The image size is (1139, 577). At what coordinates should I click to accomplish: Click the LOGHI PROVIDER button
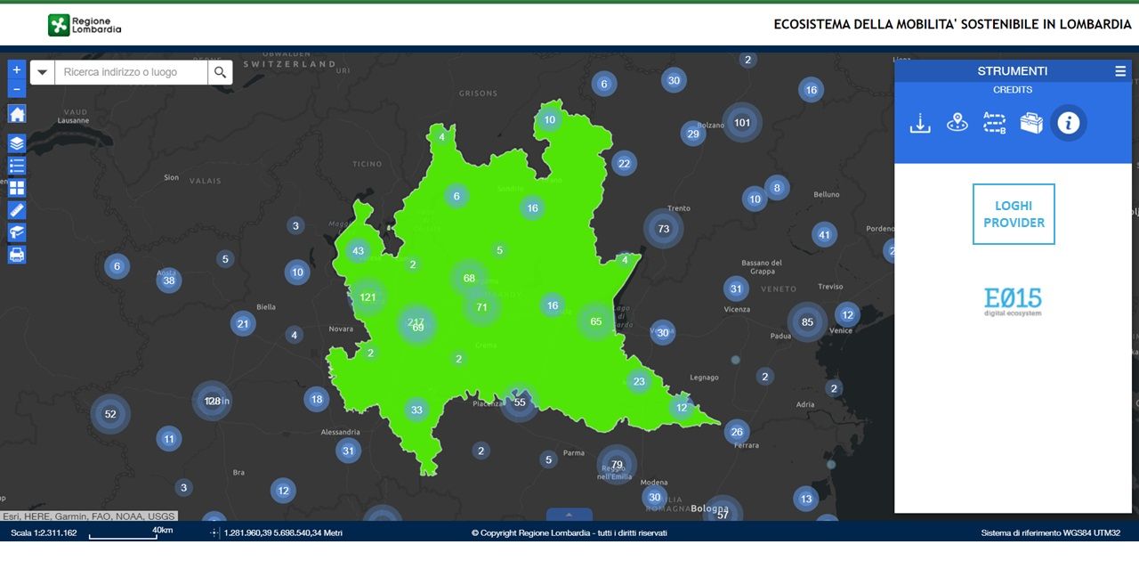tap(1014, 215)
